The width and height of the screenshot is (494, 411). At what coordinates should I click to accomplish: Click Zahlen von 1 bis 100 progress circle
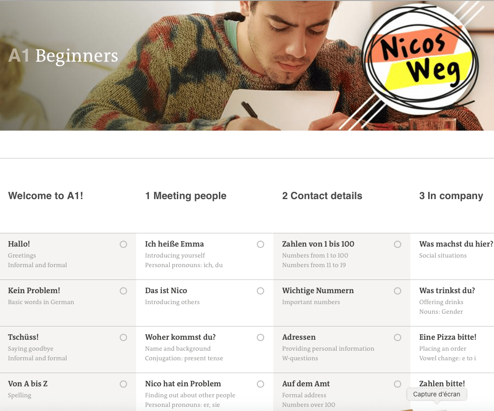pos(398,244)
